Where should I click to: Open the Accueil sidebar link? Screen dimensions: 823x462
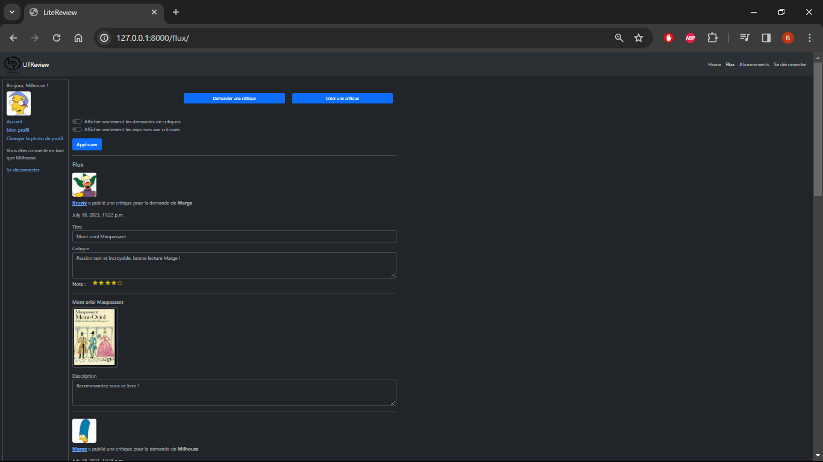(x=14, y=122)
